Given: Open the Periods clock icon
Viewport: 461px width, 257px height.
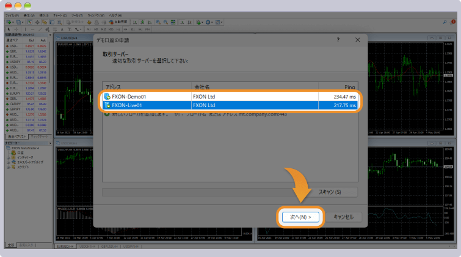Looking at the screenshot, I should point(208,22).
